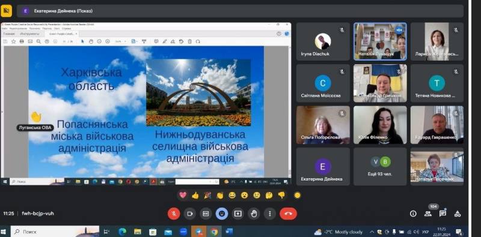Turn on the camera in Meet
This screenshot has width=481, height=237.
coord(190,214)
